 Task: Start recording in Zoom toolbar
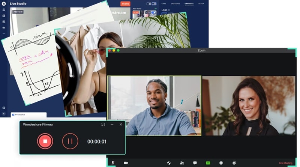(221, 163)
